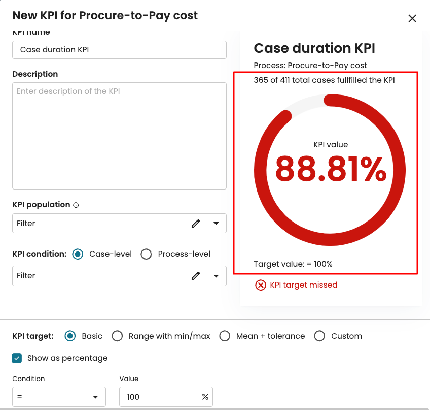Image resolution: width=430 pixels, height=410 pixels.
Task: Expand the KPI condition filter dropdown arrow
Action: [x=216, y=276]
